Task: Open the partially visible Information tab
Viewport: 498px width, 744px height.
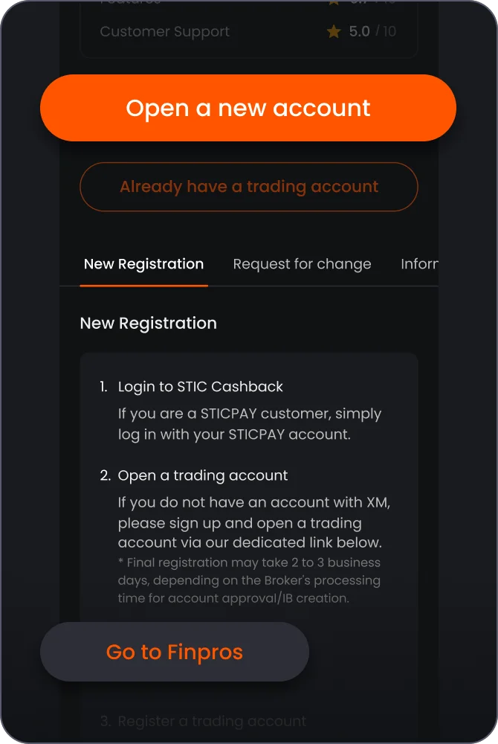Action: tap(422, 264)
